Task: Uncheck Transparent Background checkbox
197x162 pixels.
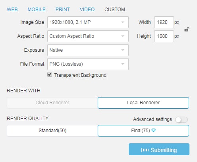Action: 50,75
